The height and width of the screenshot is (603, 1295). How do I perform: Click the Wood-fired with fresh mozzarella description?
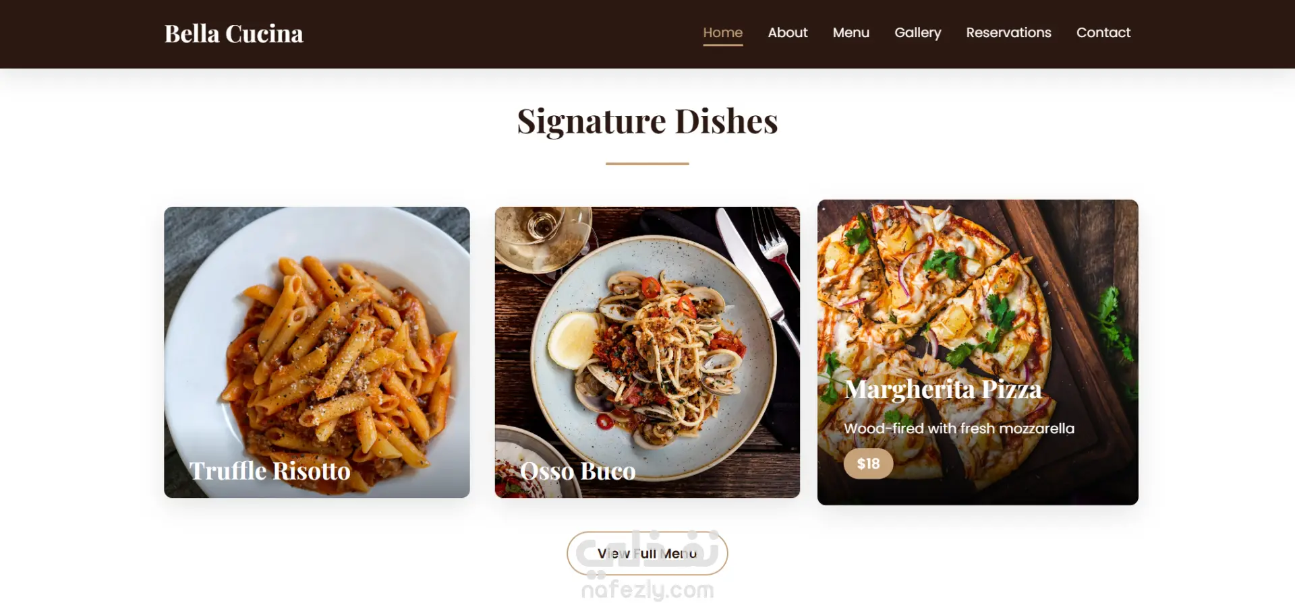pos(958,429)
